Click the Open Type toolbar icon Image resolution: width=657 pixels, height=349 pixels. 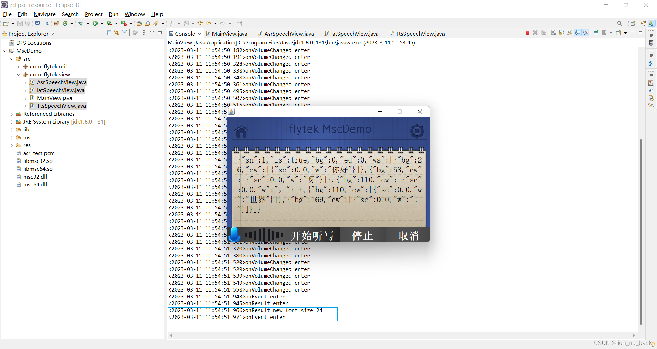click(x=140, y=23)
